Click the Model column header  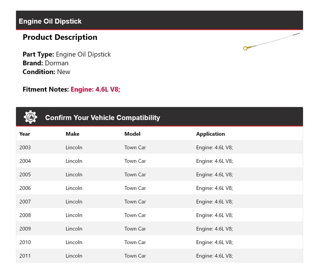coord(132,134)
